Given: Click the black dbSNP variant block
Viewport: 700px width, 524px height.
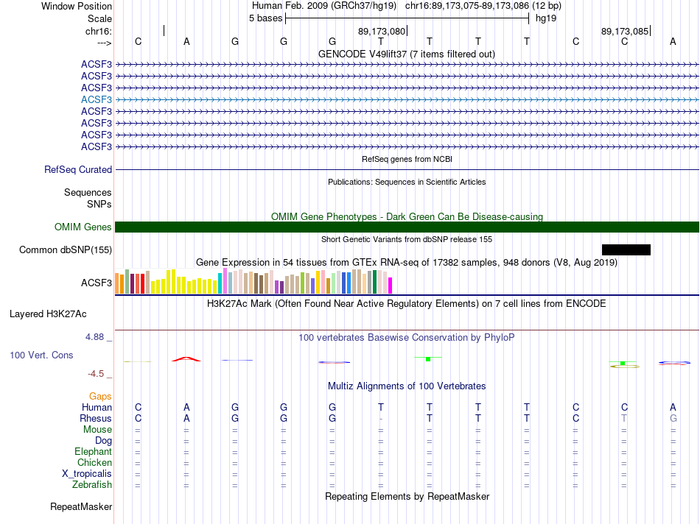Looking at the screenshot, I should point(626,249).
